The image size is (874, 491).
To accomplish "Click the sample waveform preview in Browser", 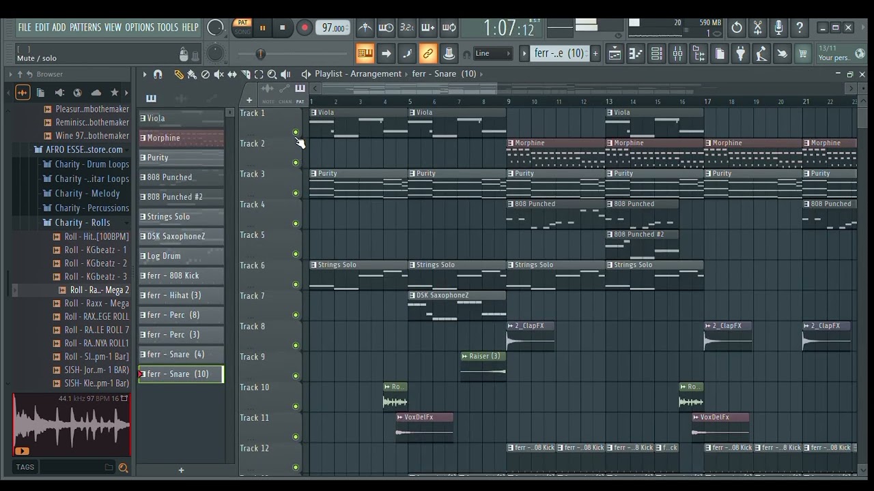I will click(x=71, y=425).
